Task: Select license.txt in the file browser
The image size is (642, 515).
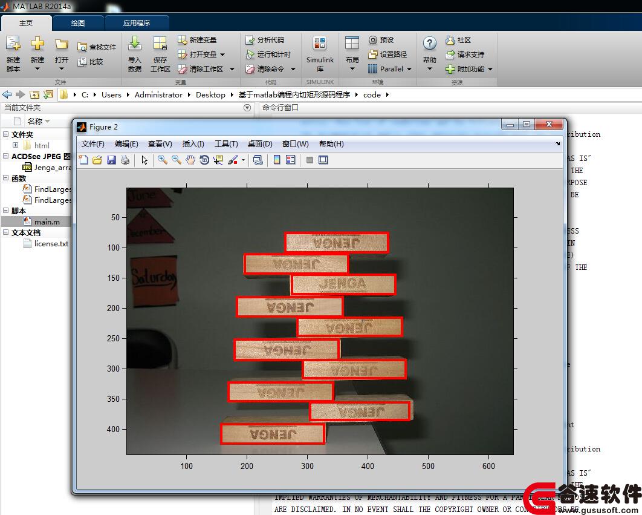Action: 51,243
